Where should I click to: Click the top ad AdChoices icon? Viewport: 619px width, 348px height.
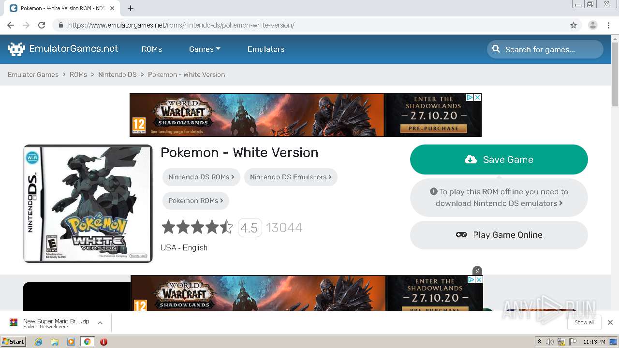(470, 97)
